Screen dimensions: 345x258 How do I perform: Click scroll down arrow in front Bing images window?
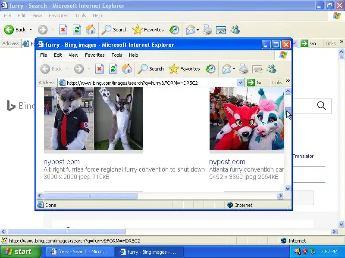(288, 188)
